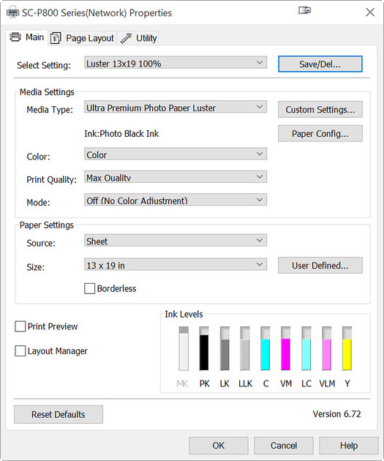Click the 'Media Settings' group label
384x461 pixels.
pos(47,92)
